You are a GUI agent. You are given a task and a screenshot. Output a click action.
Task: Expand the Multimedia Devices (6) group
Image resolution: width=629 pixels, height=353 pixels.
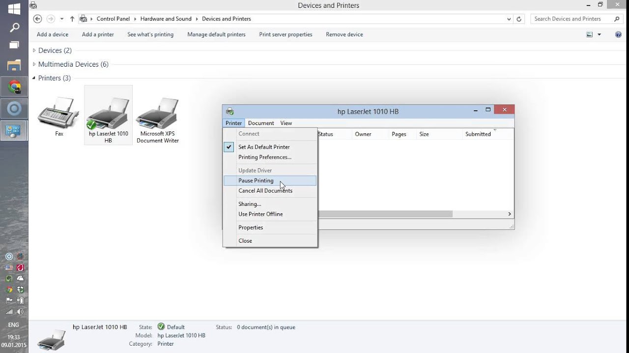pos(34,64)
